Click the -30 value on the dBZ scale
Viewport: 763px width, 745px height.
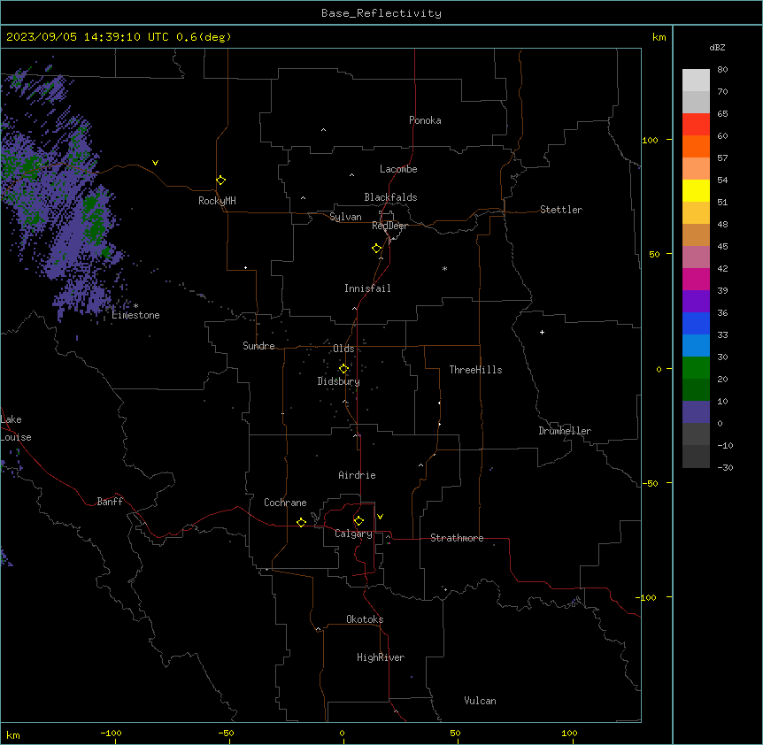[725, 467]
